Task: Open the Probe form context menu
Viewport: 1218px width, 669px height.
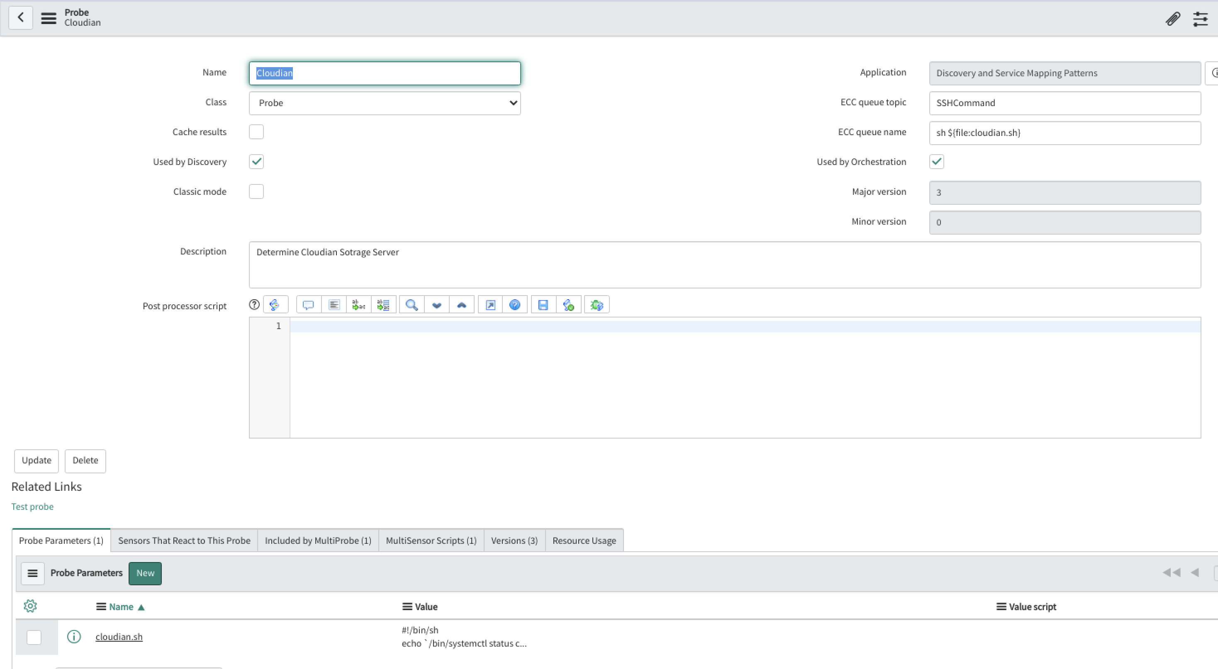Action: pos(49,18)
